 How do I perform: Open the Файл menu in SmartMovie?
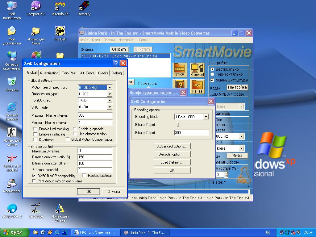pyautogui.click(x=85, y=40)
